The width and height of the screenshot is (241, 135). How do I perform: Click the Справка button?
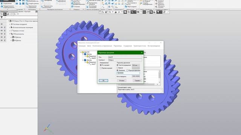point(137,81)
